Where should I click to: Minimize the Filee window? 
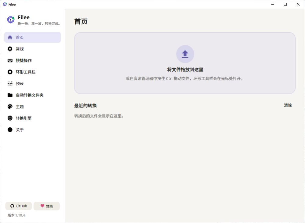272,4
